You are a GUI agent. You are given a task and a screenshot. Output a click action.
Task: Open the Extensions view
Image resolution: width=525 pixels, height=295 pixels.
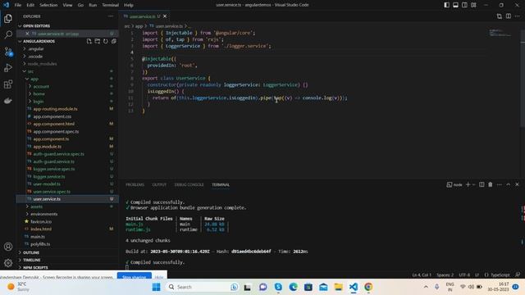tap(8, 84)
